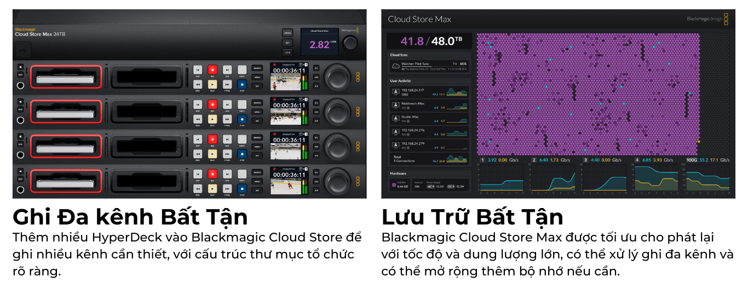Click the Total 5 Connections row

pyautogui.click(x=429, y=159)
